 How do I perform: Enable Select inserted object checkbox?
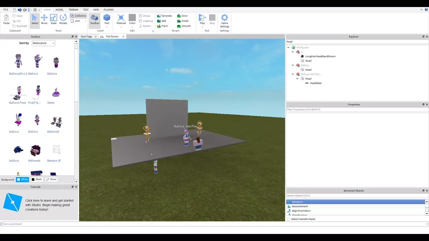click(x=289, y=219)
